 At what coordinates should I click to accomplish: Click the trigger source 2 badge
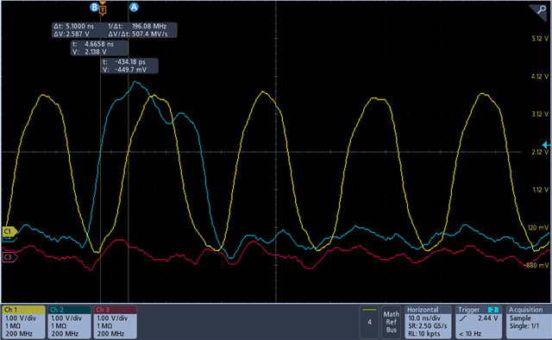pos(492,310)
